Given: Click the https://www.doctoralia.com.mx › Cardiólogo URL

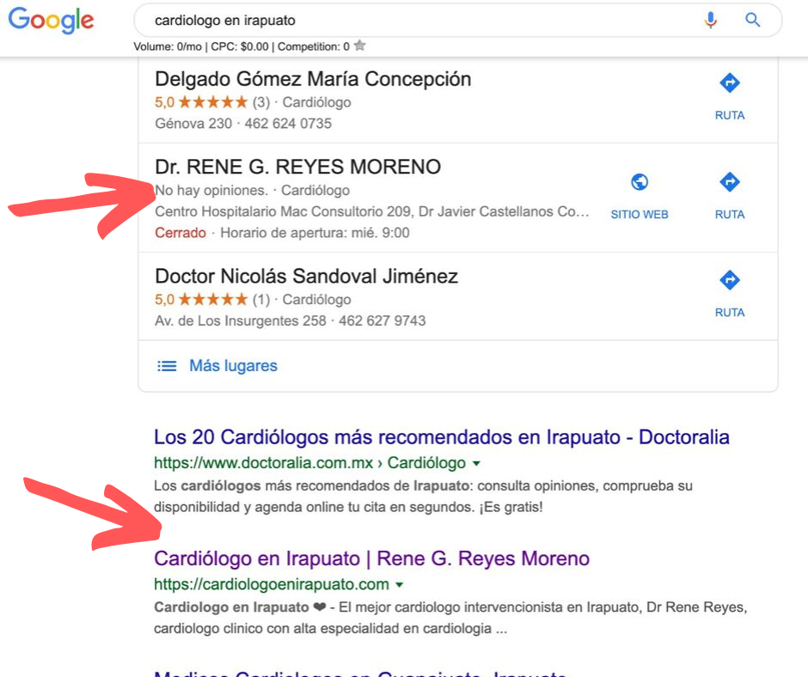Looking at the screenshot, I should [309, 463].
